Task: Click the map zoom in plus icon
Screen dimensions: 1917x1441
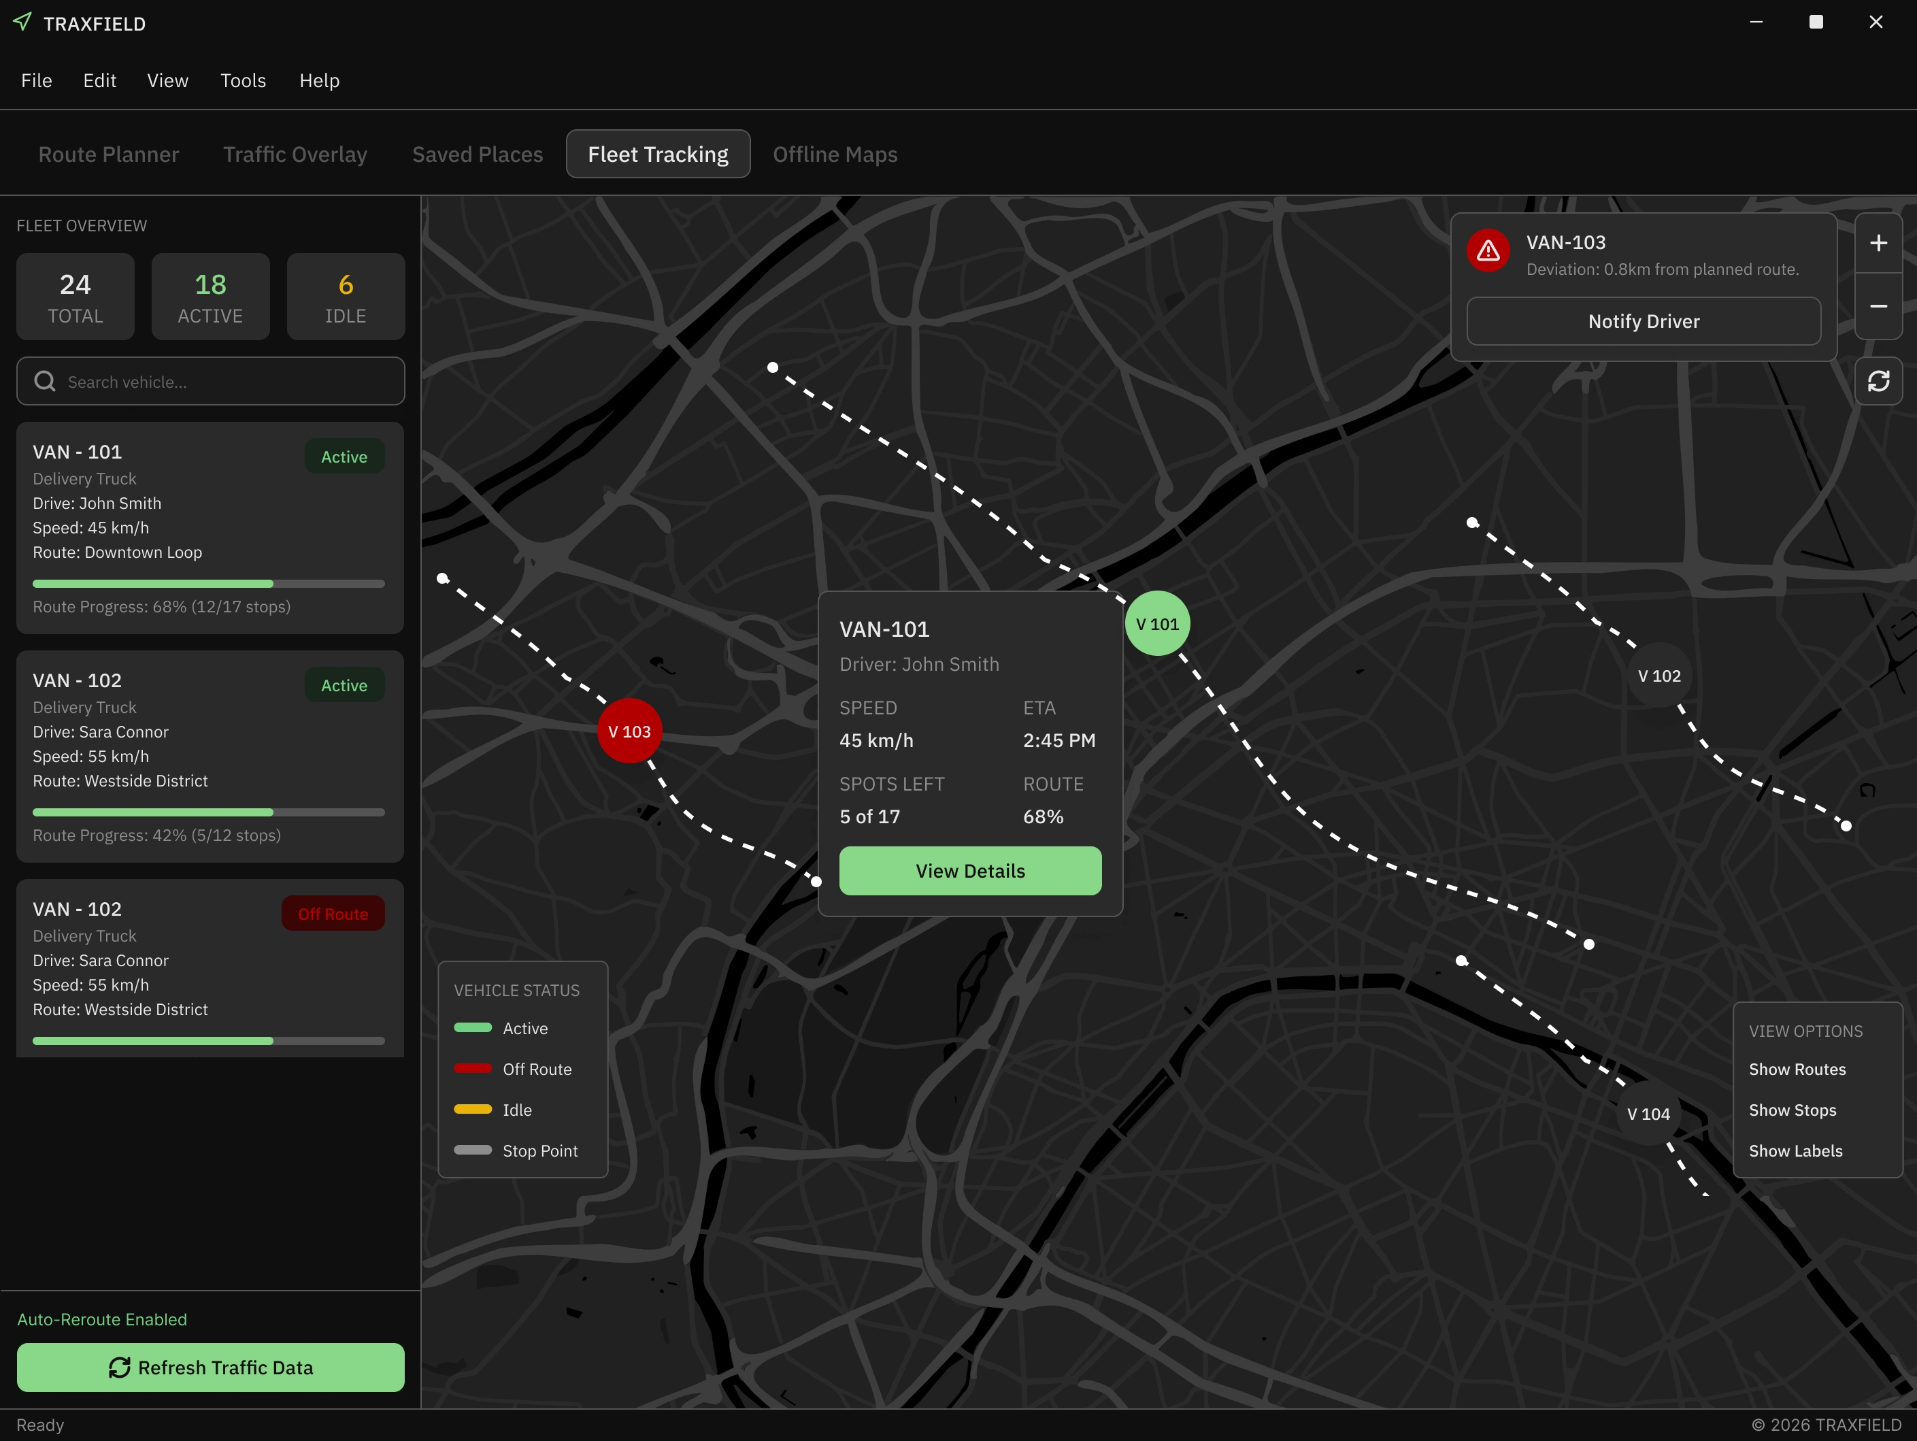Action: (x=1878, y=244)
